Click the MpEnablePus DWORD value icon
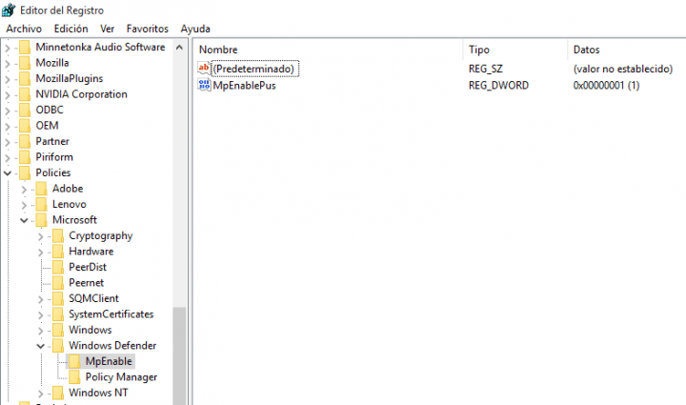 pyautogui.click(x=204, y=85)
